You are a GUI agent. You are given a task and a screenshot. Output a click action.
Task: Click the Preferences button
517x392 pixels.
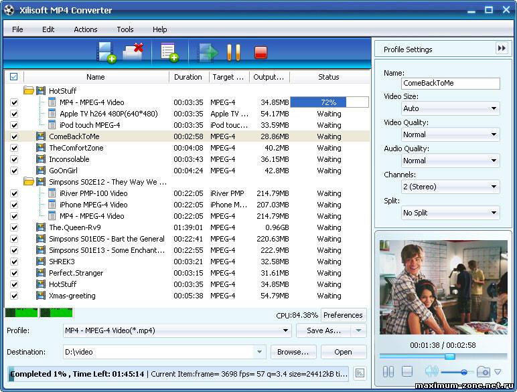[343, 315]
